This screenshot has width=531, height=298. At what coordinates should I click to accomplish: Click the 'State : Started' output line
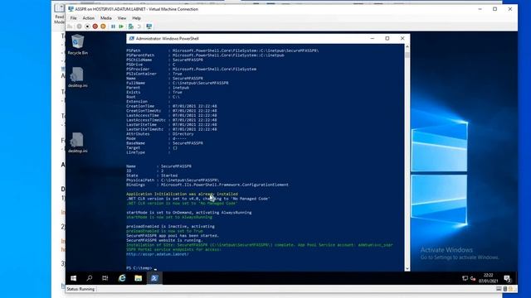pyautogui.click(x=152, y=175)
